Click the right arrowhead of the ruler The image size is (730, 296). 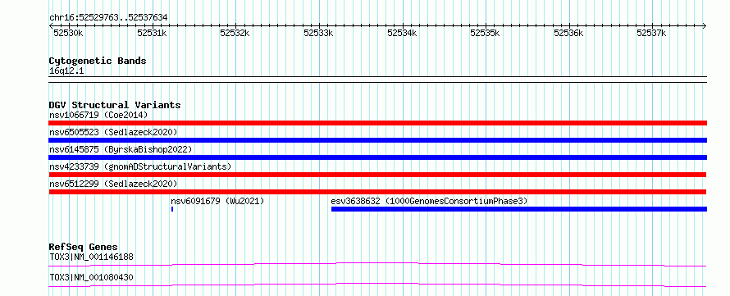click(705, 26)
